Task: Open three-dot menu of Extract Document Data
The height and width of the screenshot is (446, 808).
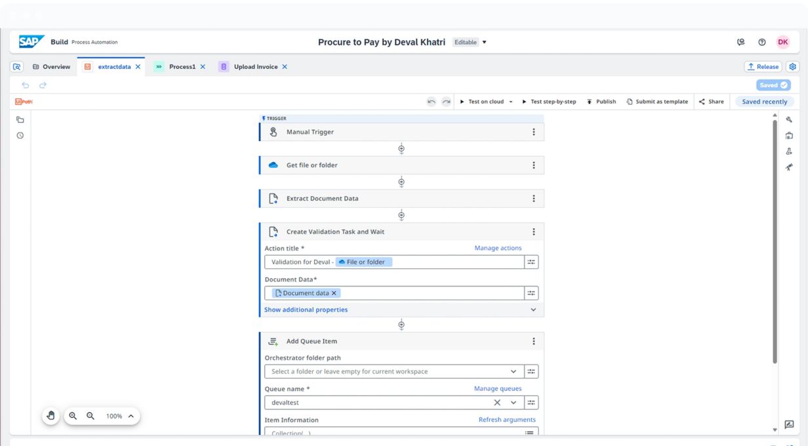Action: [x=533, y=199]
